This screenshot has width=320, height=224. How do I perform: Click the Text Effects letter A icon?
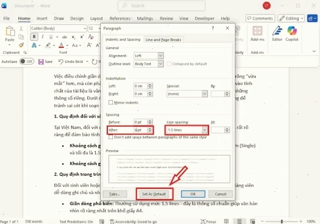34,45
